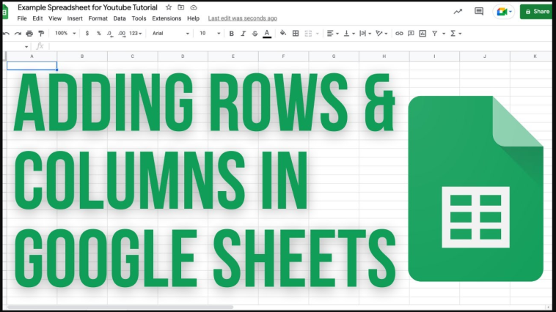
Task: Insert link with chain icon
Action: (399, 33)
